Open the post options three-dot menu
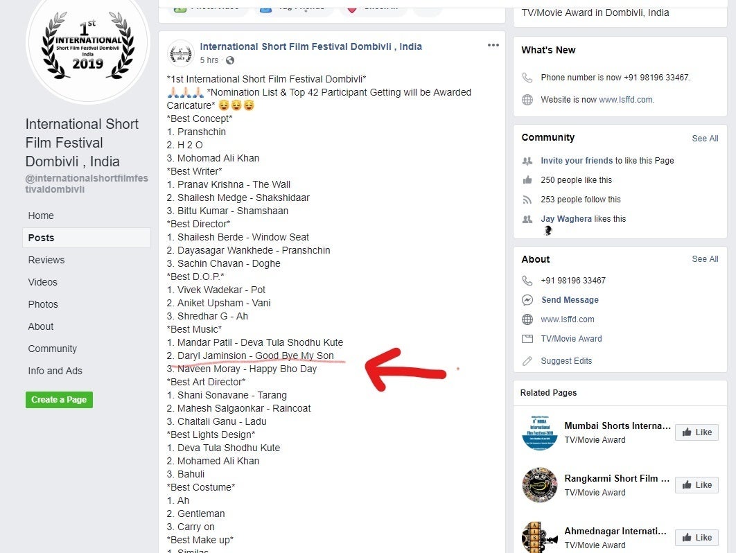This screenshot has width=736, height=553. click(493, 46)
